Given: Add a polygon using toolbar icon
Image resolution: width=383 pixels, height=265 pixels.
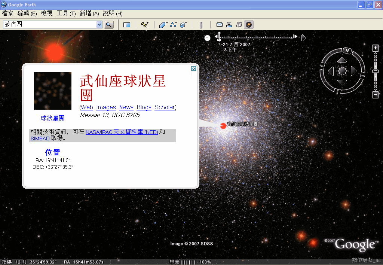Looking at the screenshot, I should pyautogui.click(x=163, y=25).
